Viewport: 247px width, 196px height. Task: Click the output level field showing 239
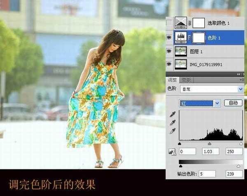(x=234, y=174)
